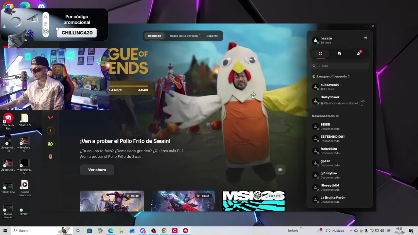Click the Escritorio toolbar label

click(x=293, y=231)
